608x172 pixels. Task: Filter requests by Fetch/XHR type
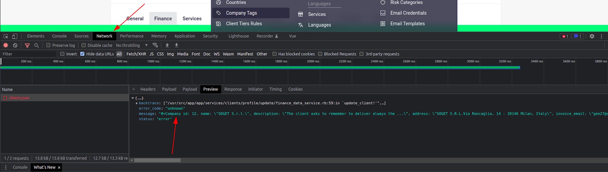click(x=136, y=54)
